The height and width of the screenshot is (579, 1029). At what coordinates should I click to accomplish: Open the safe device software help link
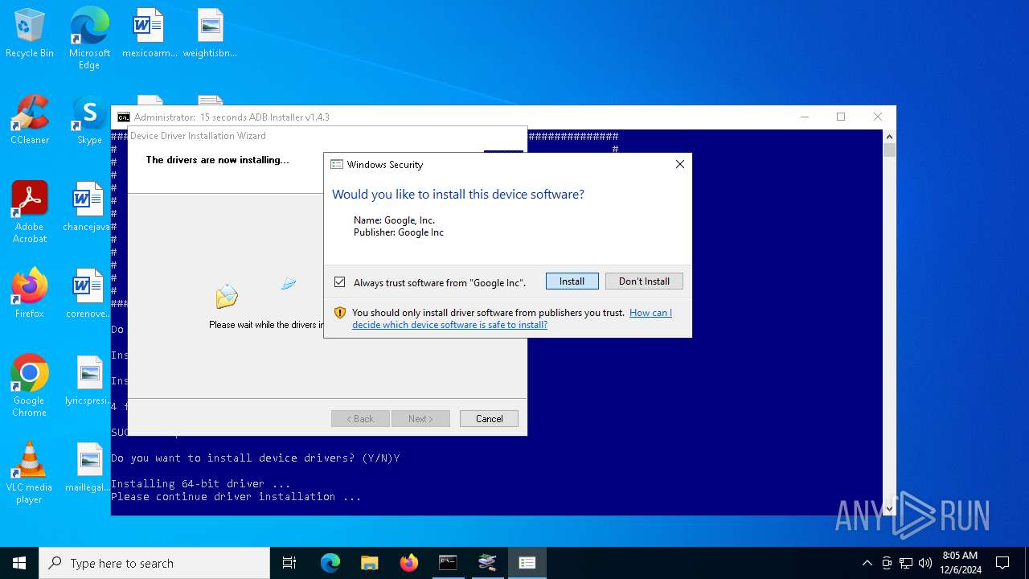coord(512,318)
